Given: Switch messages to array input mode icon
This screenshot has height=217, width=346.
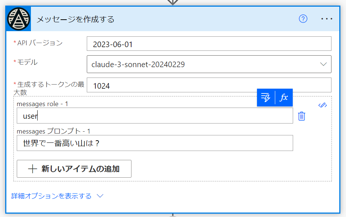Looking at the screenshot, I should [323, 105].
